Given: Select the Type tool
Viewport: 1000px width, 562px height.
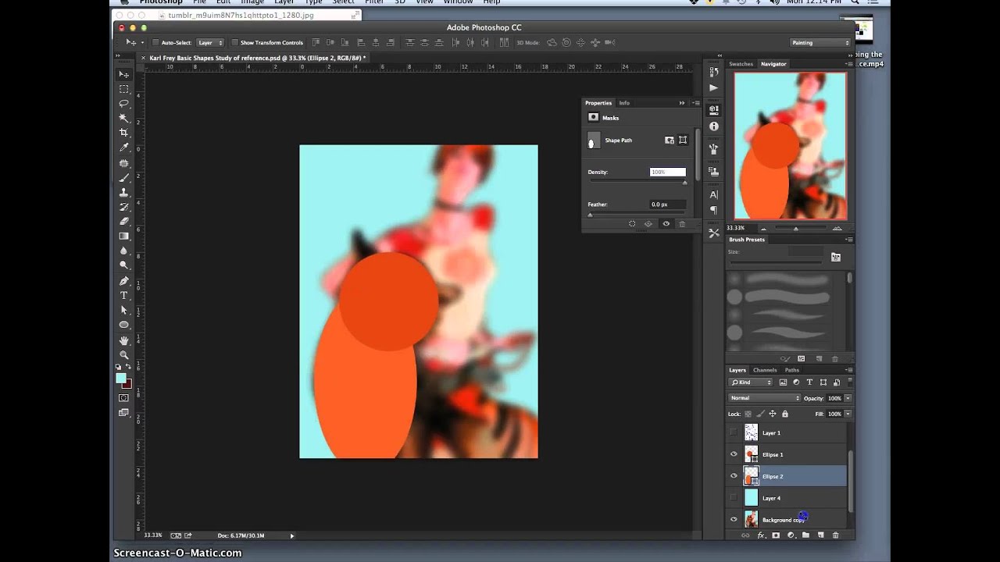Looking at the screenshot, I should click(x=123, y=295).
